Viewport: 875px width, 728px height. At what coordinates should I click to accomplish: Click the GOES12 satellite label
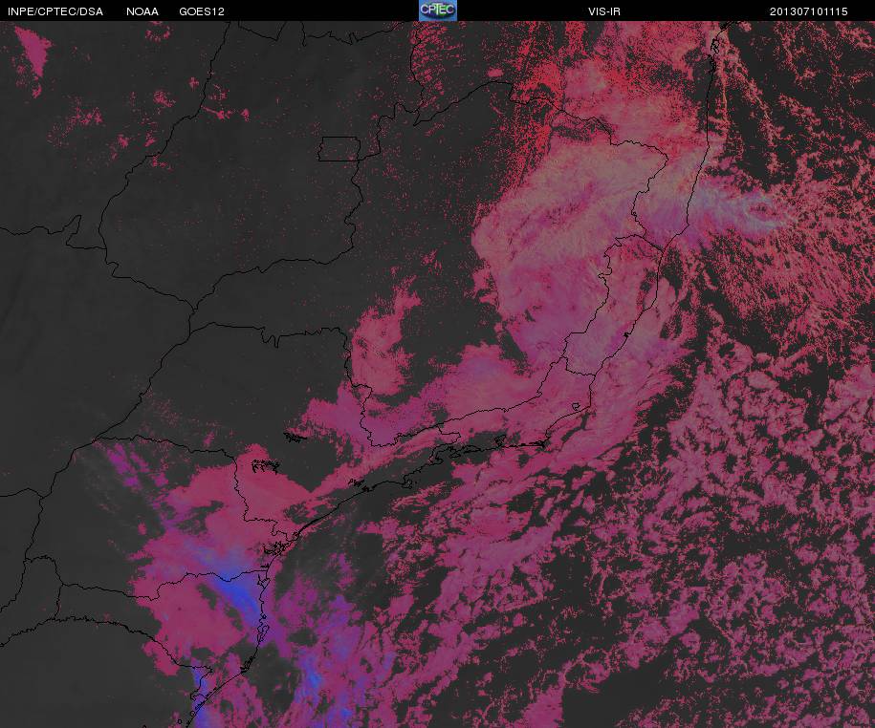[202, 11]
